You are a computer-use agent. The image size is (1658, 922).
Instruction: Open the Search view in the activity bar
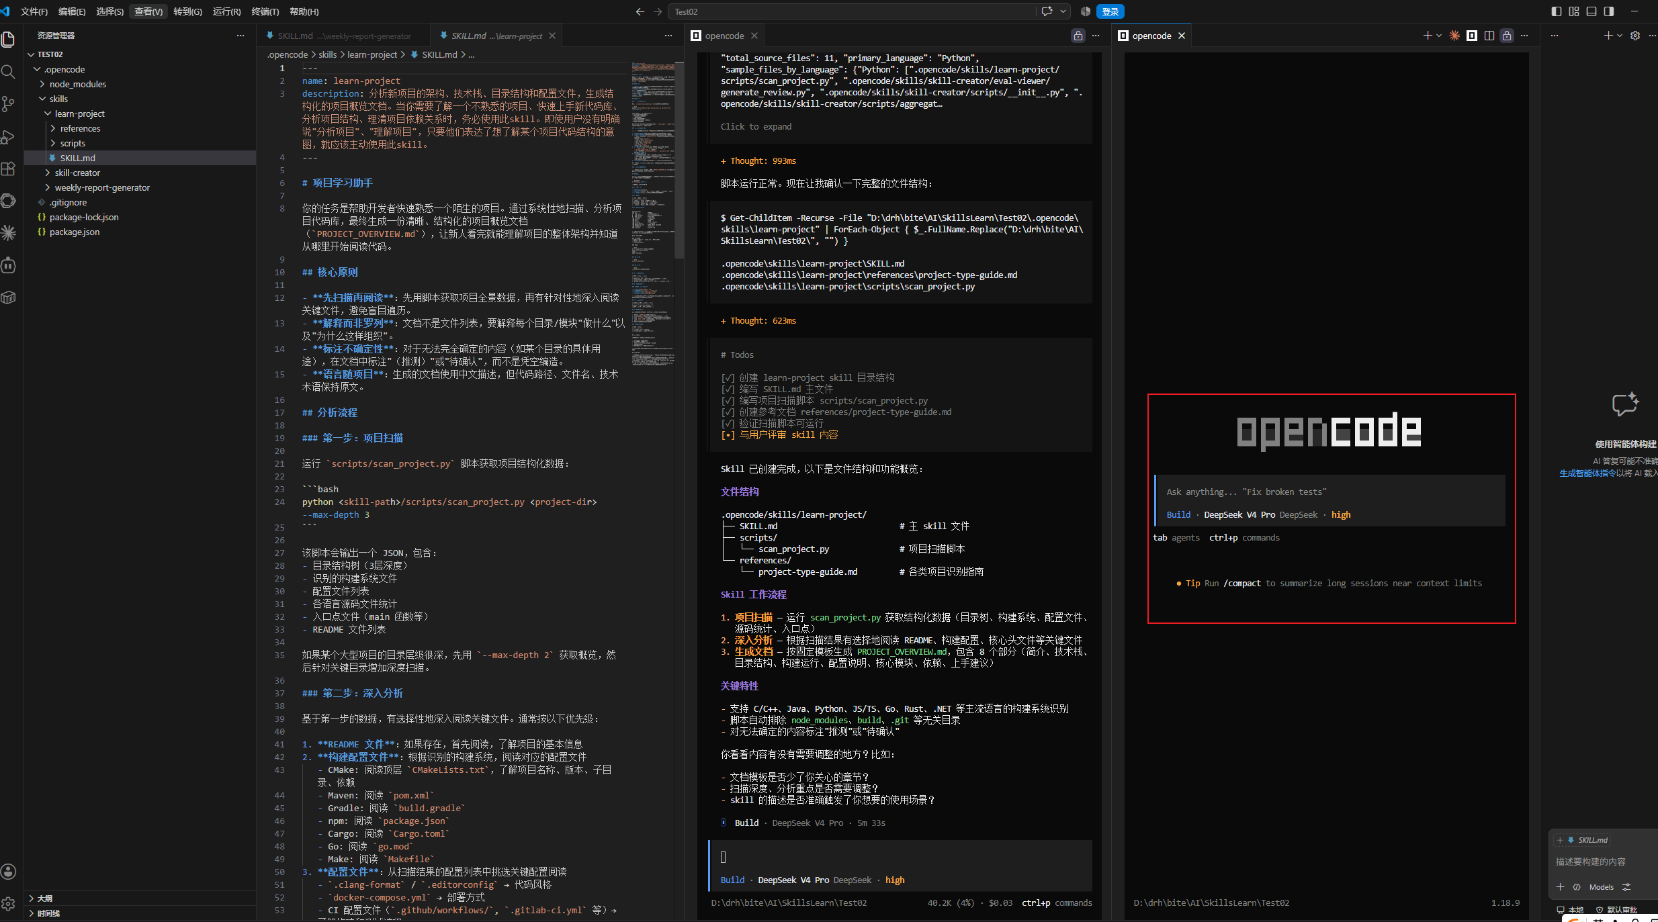click(8, 72)
